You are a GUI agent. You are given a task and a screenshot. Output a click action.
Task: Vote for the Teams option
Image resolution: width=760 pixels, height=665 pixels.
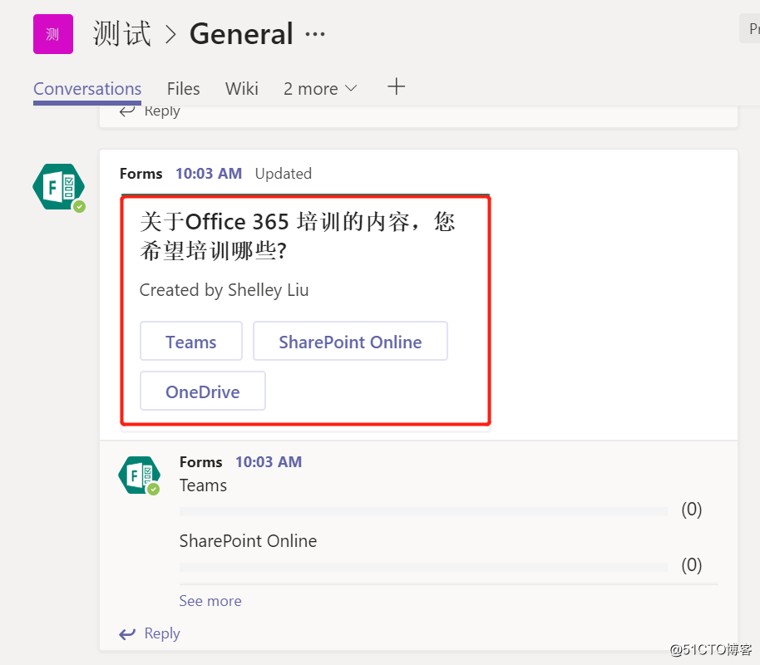[x=191, y=341]
